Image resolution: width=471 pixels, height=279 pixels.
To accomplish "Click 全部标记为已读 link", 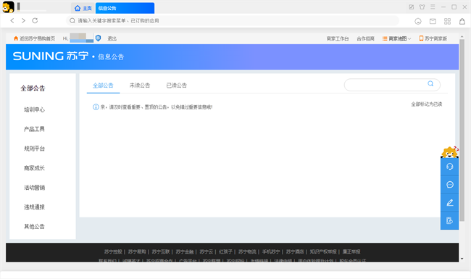I will pyautogui.click(x=427, y=104).
